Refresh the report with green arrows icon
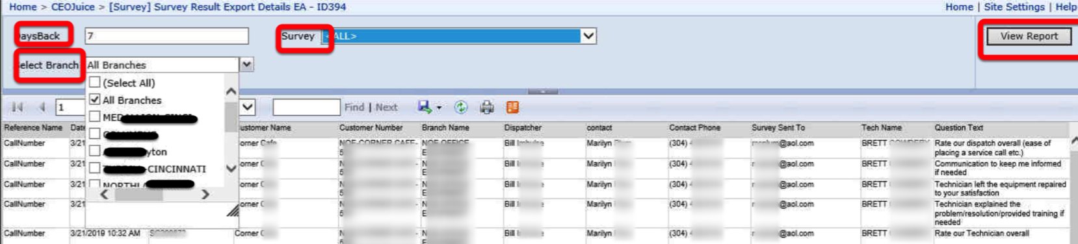 tap(461, 107)
